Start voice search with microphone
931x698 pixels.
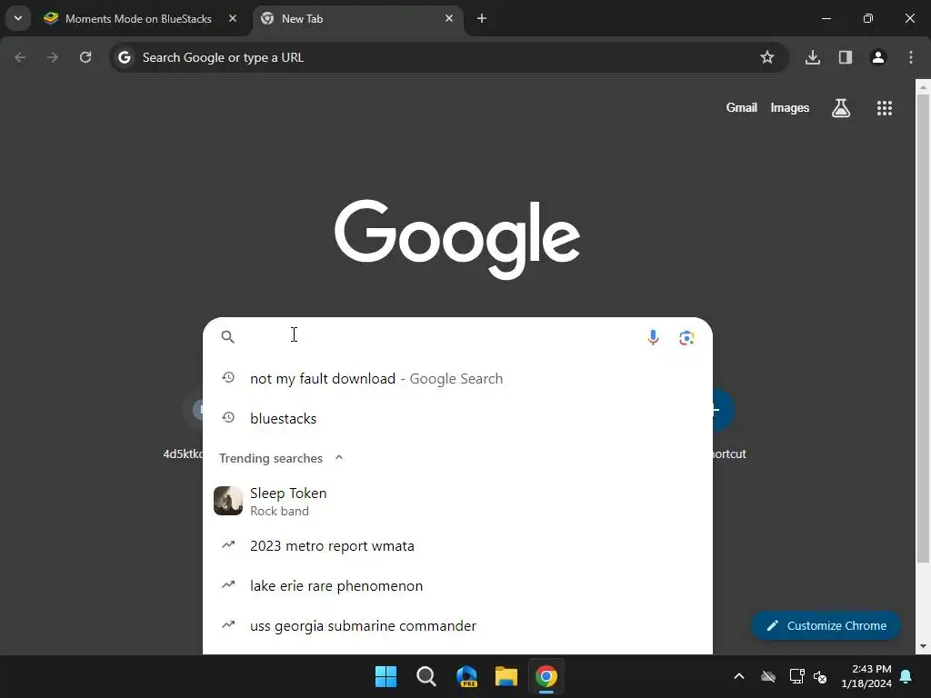[x=653, y=337]
